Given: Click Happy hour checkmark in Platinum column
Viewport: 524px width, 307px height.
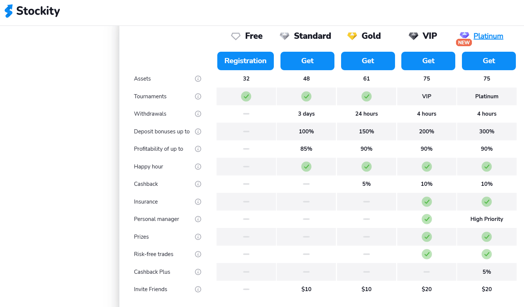Looking at the screenshot, I should pyautogui.click(x=487, y=167).
